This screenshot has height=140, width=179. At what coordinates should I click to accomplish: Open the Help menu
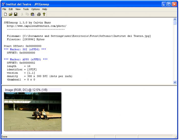click(45, 9)
